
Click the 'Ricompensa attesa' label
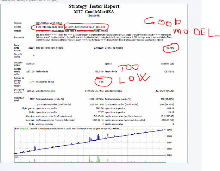(x=45, y=82)
